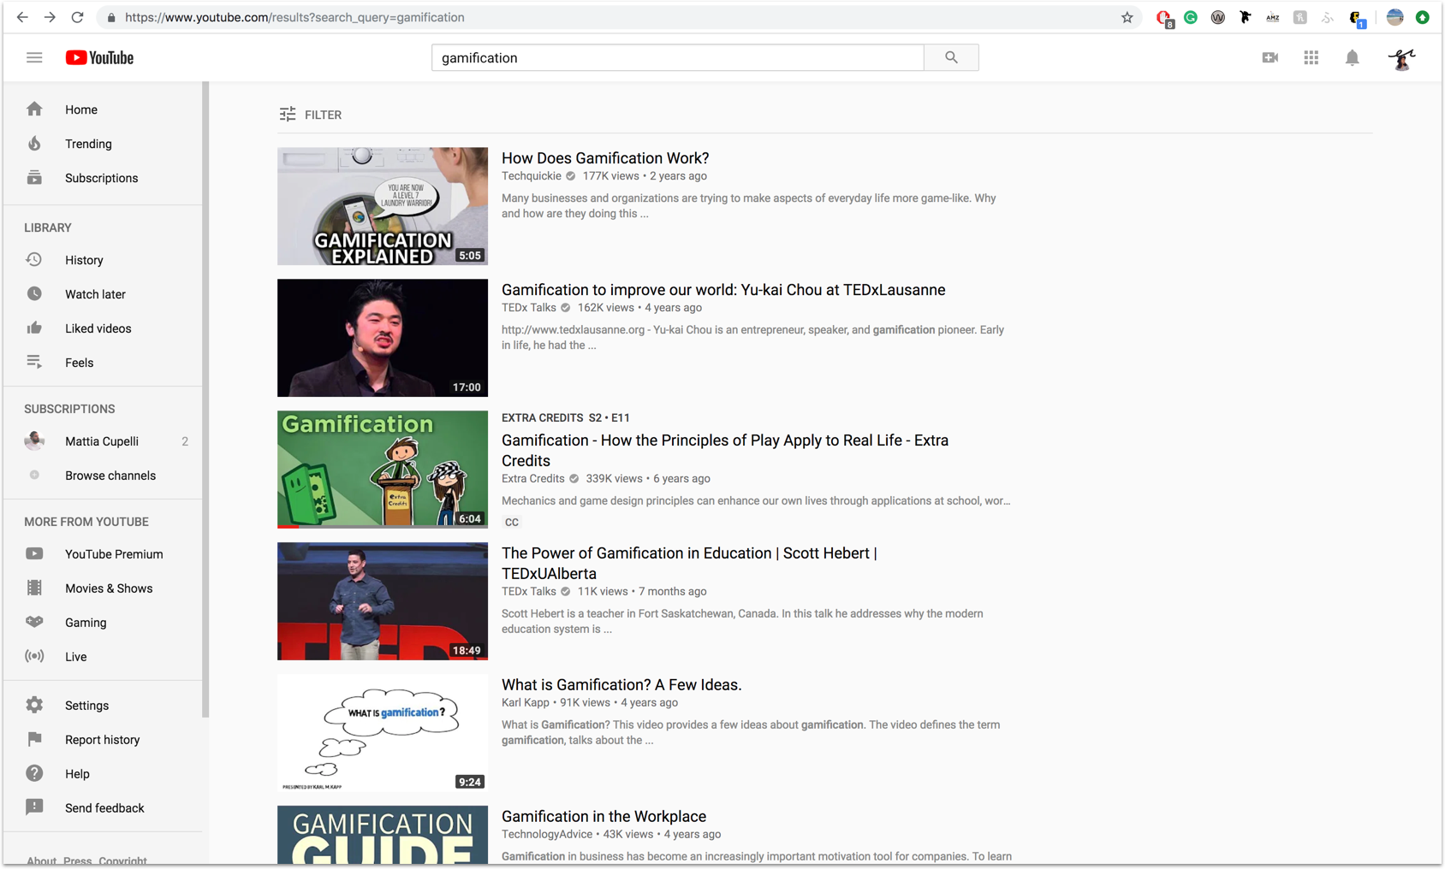Open the account avatar menu
Viewport: 1445px width, 869px height.
(1401, 58)
